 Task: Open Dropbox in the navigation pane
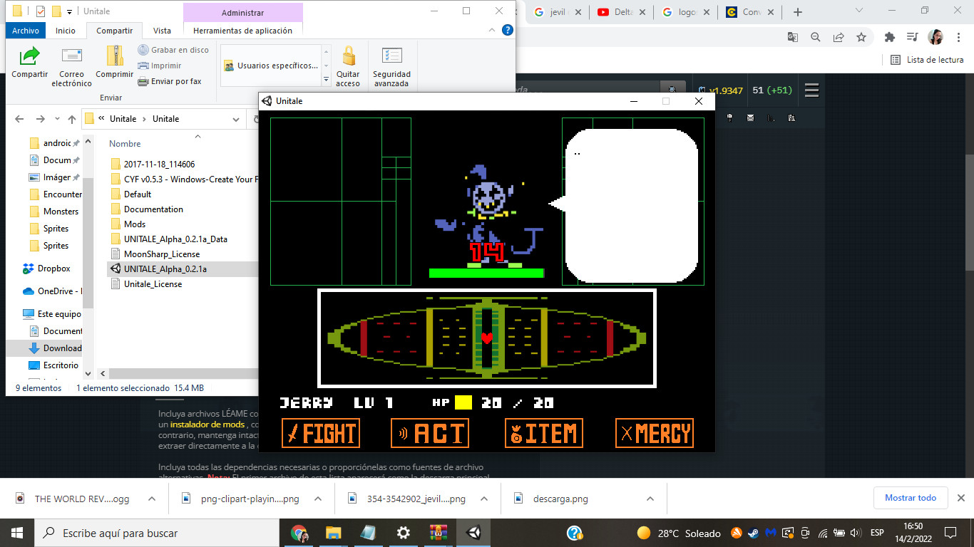(53, 269)
